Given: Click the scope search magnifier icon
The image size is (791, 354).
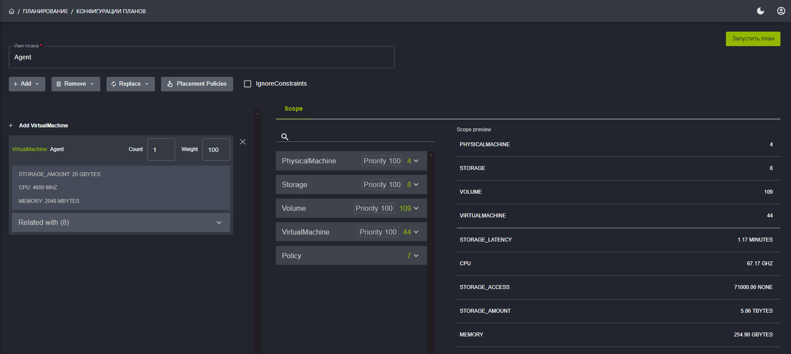Looking at the screenshot, I should coord(285,137).
